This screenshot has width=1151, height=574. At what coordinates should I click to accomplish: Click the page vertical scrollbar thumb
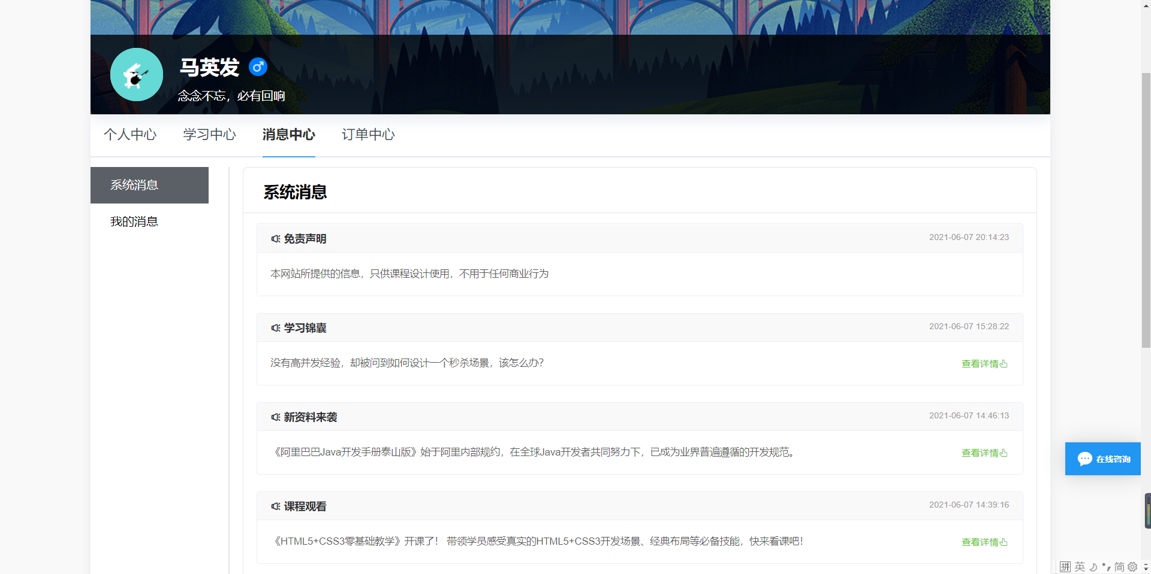coord(1146,209)
